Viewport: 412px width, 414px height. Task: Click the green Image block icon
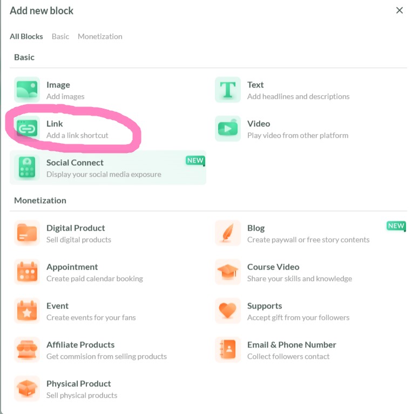[27, 90]
